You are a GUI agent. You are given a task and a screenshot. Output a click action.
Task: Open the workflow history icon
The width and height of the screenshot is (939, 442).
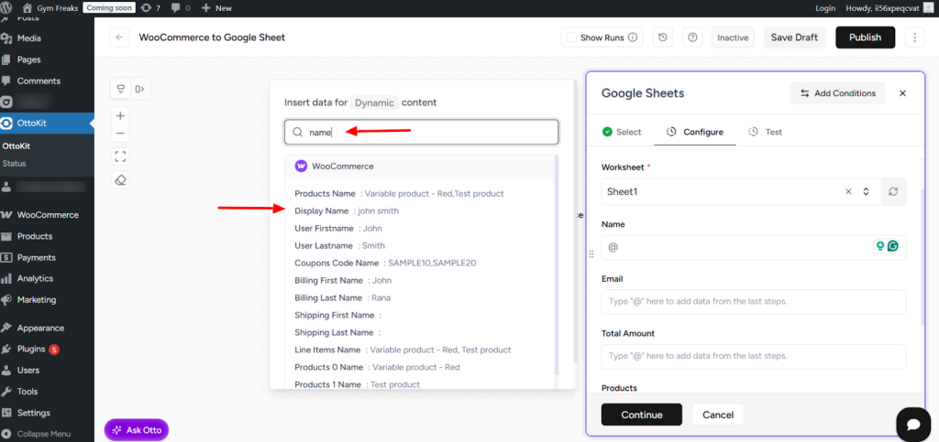[664, 38]
